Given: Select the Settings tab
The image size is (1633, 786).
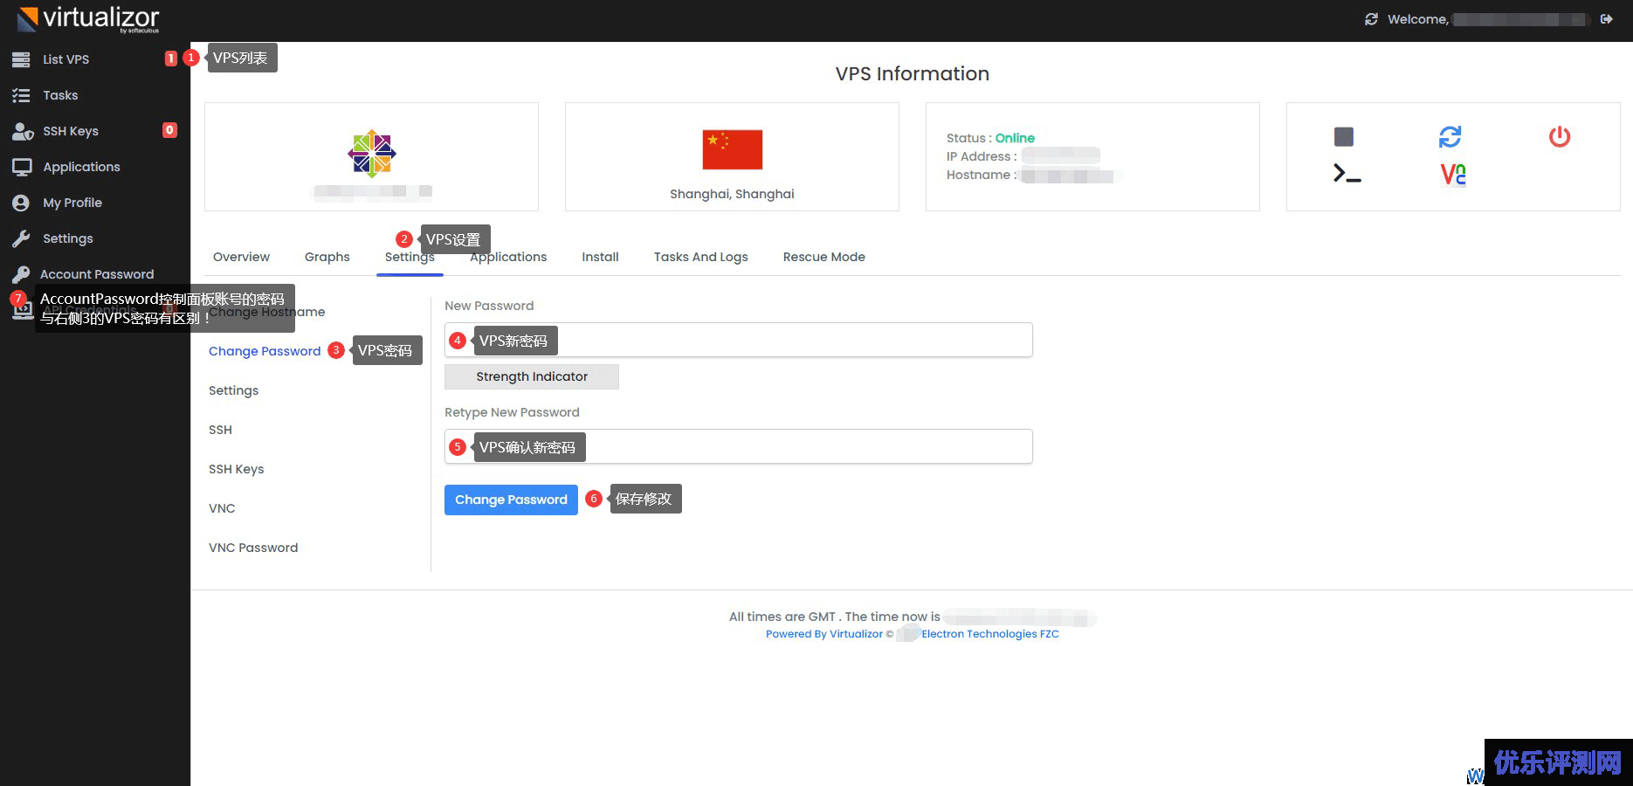Looking at the screenshot, I should [x=410, y=257].
